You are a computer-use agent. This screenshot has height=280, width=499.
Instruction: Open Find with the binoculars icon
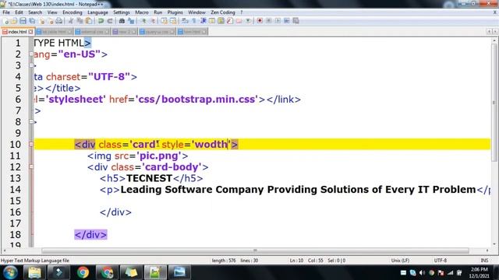[x=122, y=21]
